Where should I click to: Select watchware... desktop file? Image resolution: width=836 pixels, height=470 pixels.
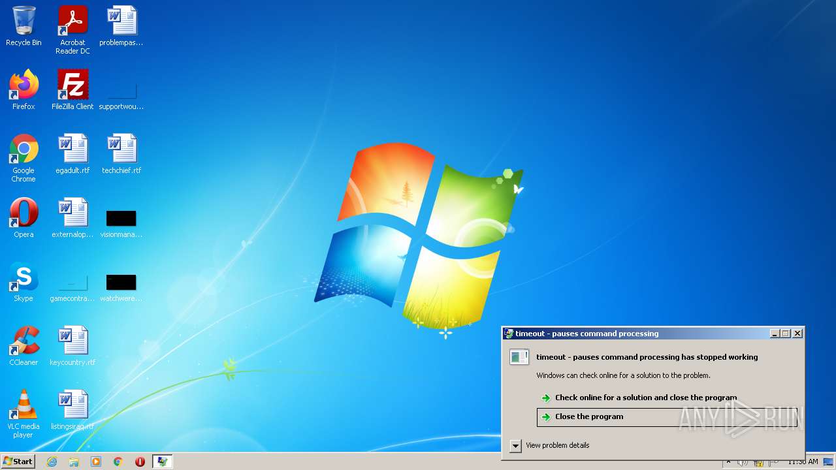click(121, 288)
